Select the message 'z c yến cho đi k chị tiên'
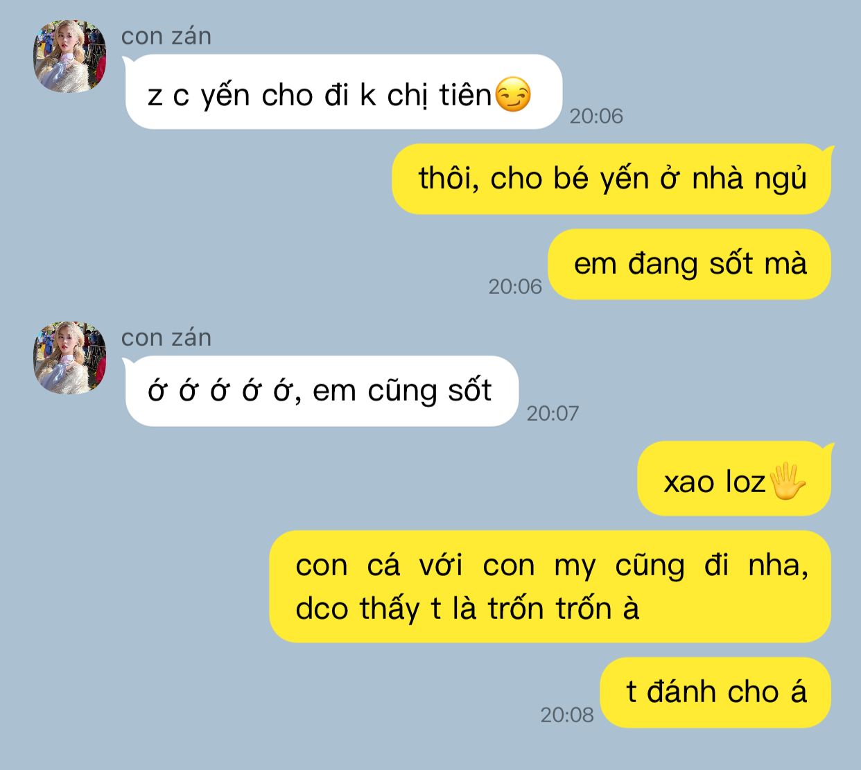This screenshot has height=770, width=861. (x=343, y=91)
